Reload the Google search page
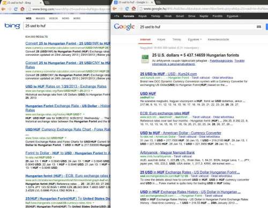The image size is (268, 208). pyautogui.click(x=127, y=9)
